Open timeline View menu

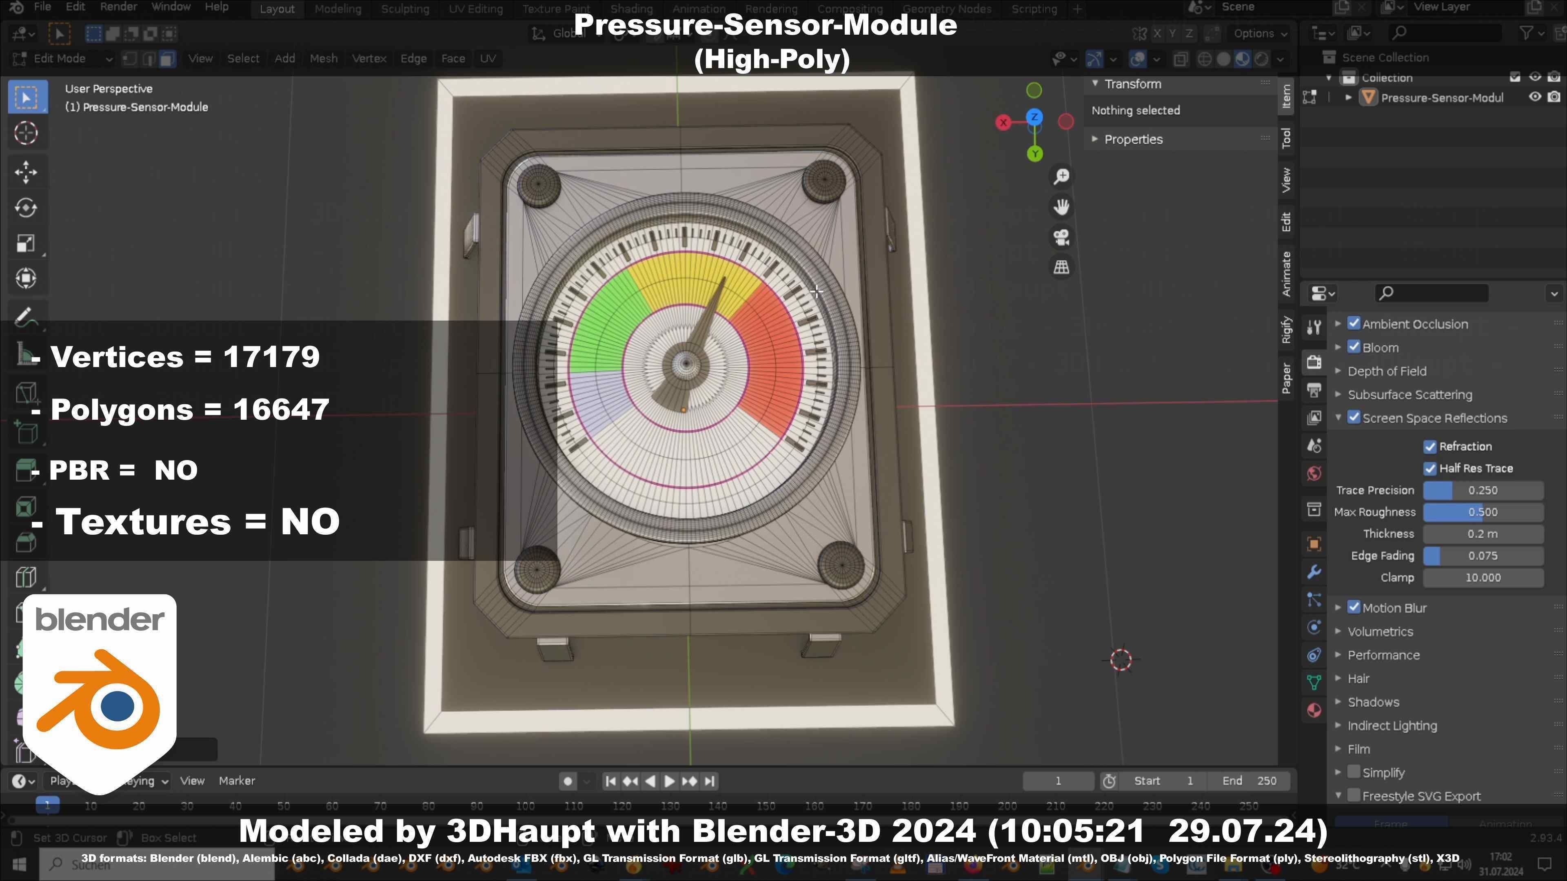(192, 781)
